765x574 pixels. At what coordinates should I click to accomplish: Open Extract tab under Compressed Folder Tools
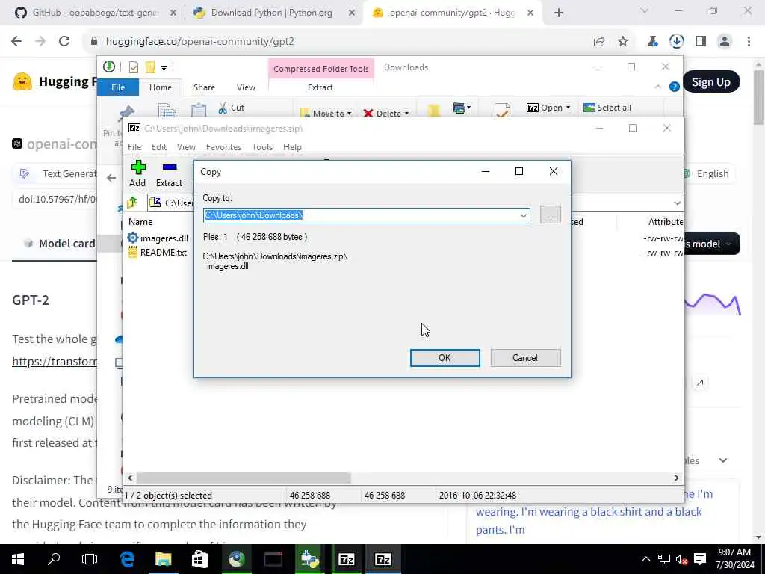point(320,87)
